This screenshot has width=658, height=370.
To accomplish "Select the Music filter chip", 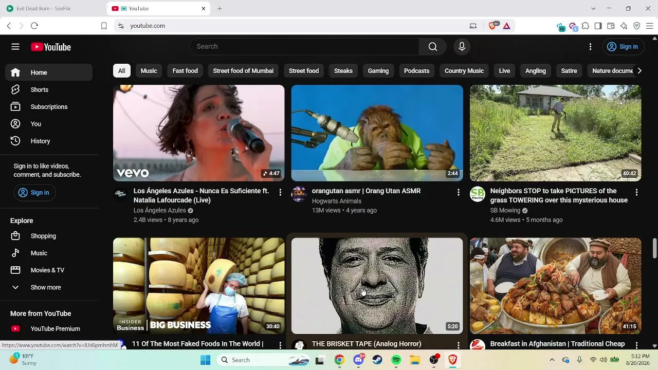I will [x=149, y=71].
